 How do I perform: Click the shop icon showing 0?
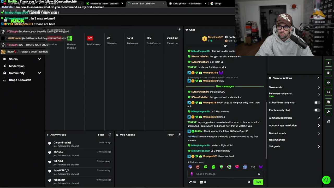[x=203, y=182]
